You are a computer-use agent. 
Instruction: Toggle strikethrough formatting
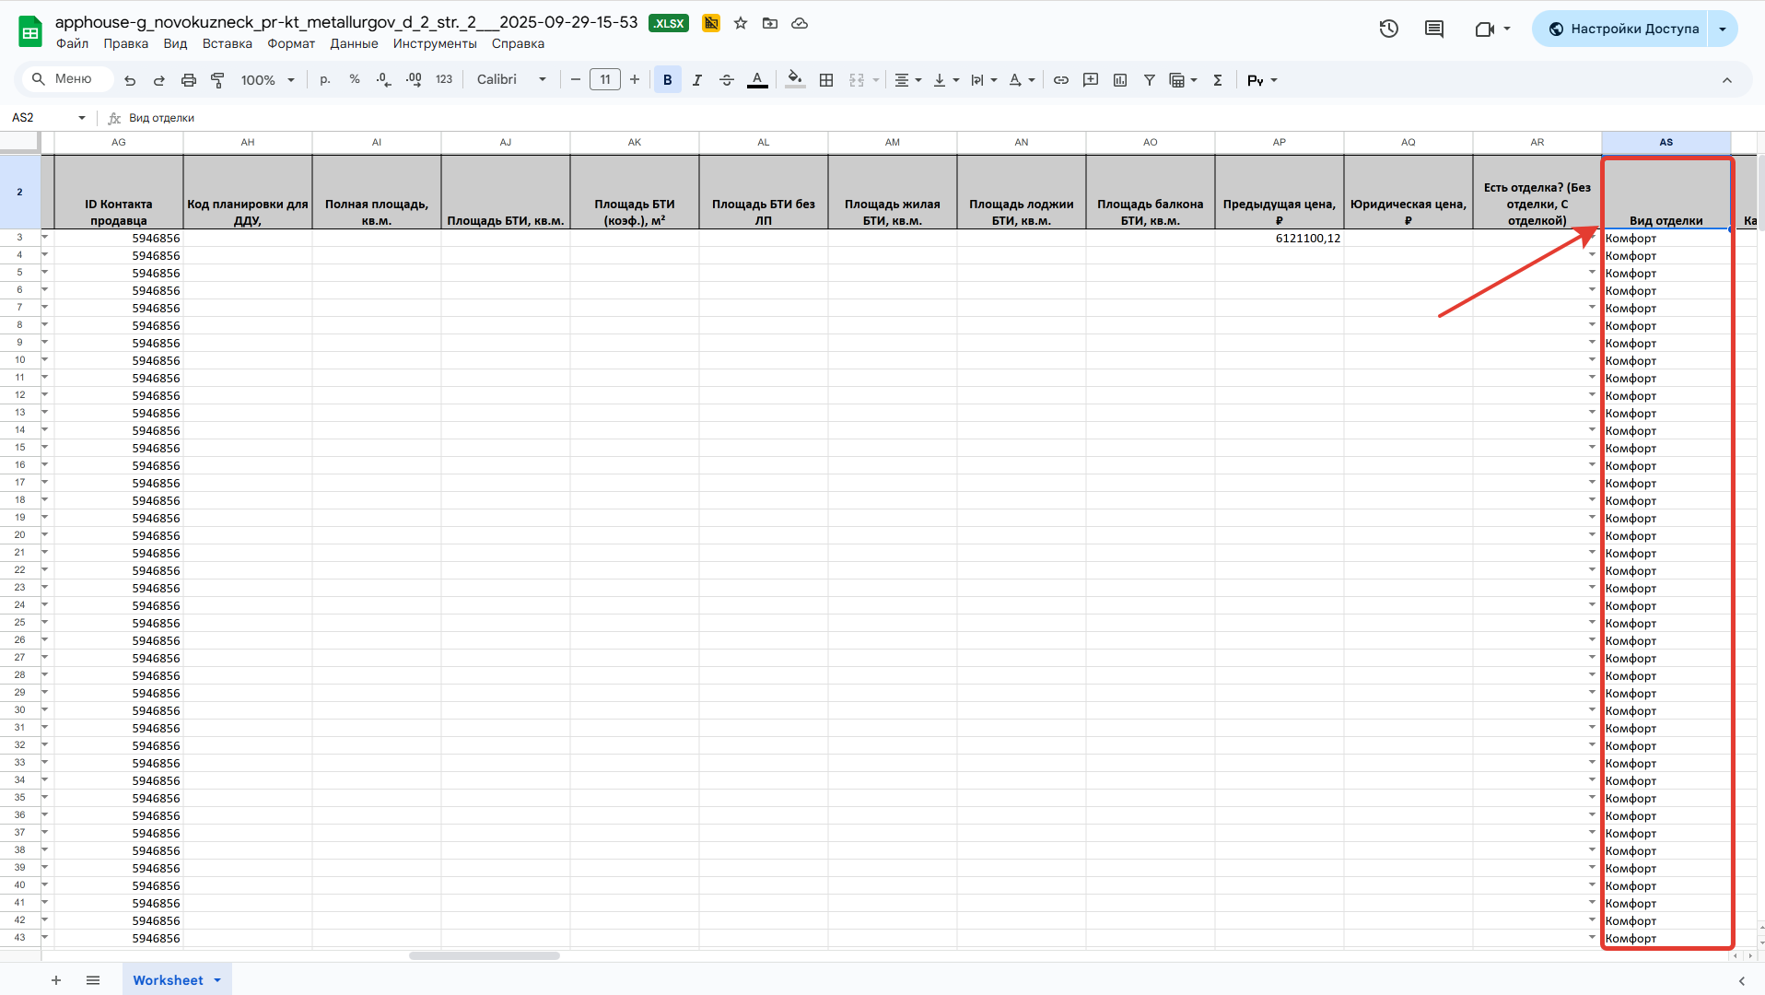coord(727,80)
